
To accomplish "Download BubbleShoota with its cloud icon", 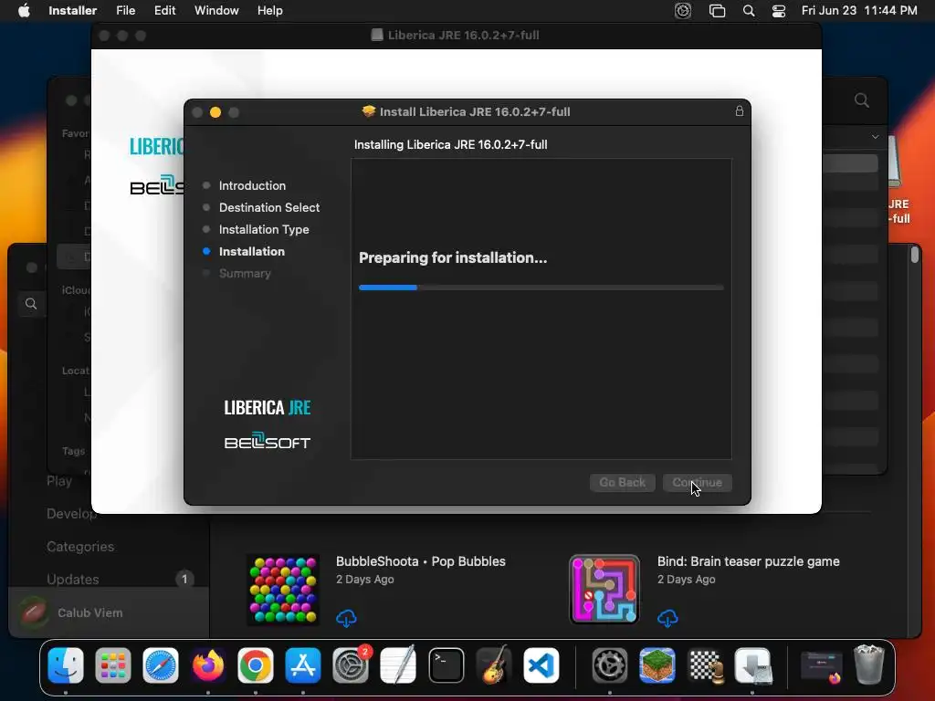I will (x=346, y=618).
